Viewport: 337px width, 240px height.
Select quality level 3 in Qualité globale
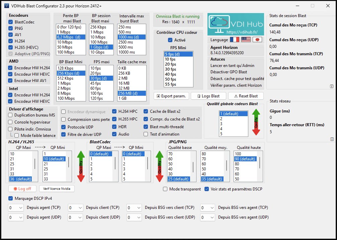coord(233,124)
